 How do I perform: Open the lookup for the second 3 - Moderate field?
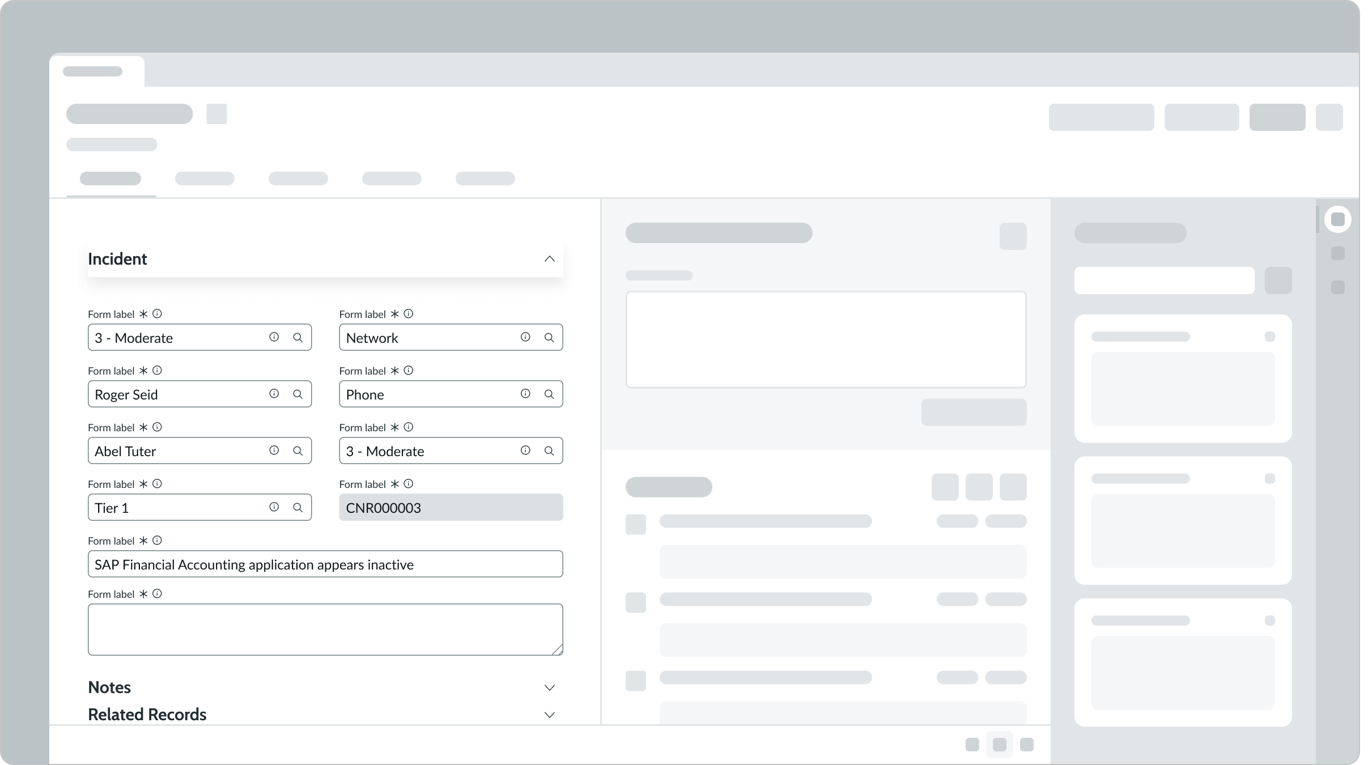(549, 450)
